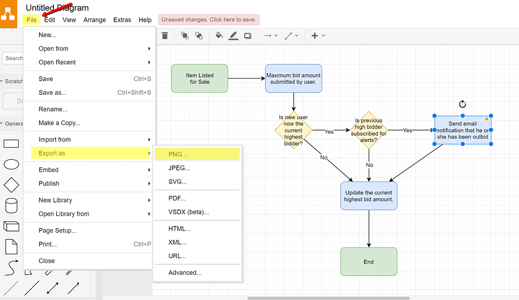Click the shadow toggle toolbar icon
Viewport: 519px width, 300px height.
(248, 36)
